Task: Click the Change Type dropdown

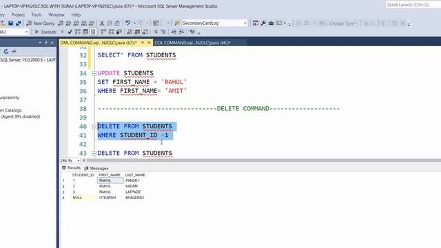Action: click(343, 23)
